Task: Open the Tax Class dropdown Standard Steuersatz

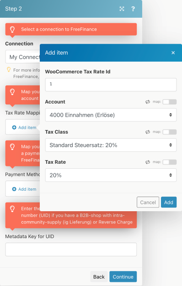Action: tap(111, 145)
